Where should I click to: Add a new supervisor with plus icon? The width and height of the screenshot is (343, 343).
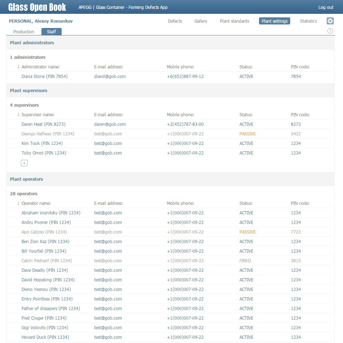[24, 163]
